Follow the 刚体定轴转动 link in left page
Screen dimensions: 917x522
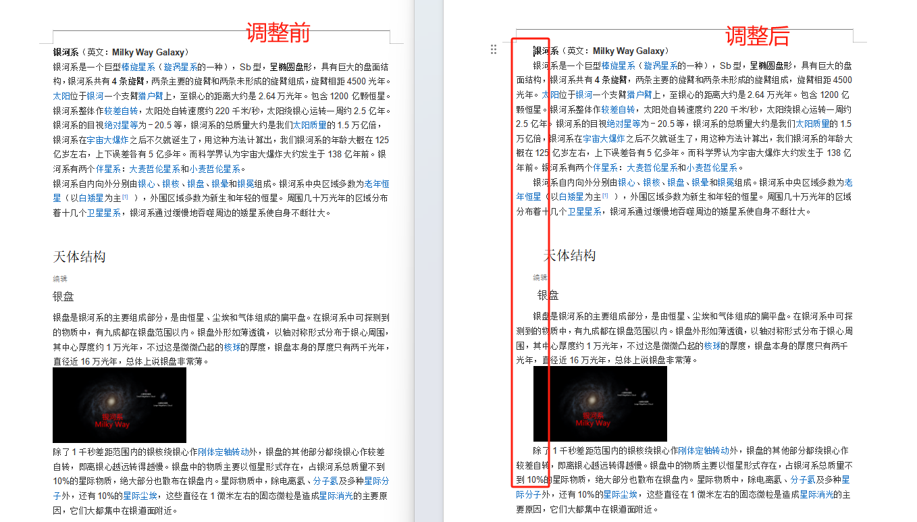tap(223, 452)
